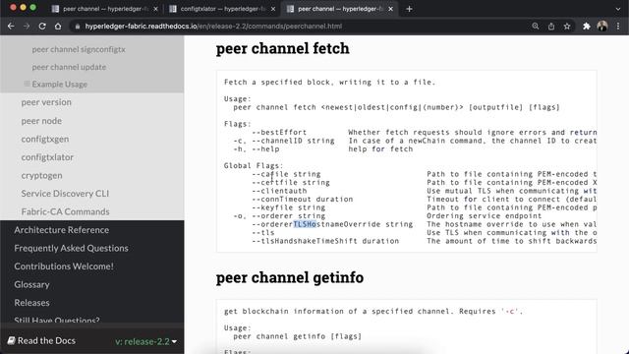Open Releases in sidebar
This screenshot has height=354, width=629.
[x=31, y=303]
